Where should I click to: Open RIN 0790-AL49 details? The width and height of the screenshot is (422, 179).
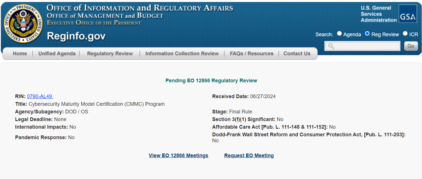pyautogui.click(x=39, y=96)
